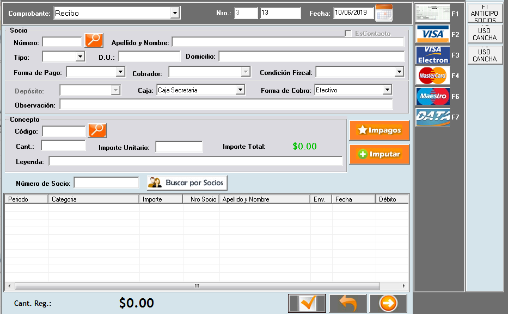Choose the Maestro card payment icon
Image resolution: width=508 pixels, height=314 pixels.
(432, 96)
